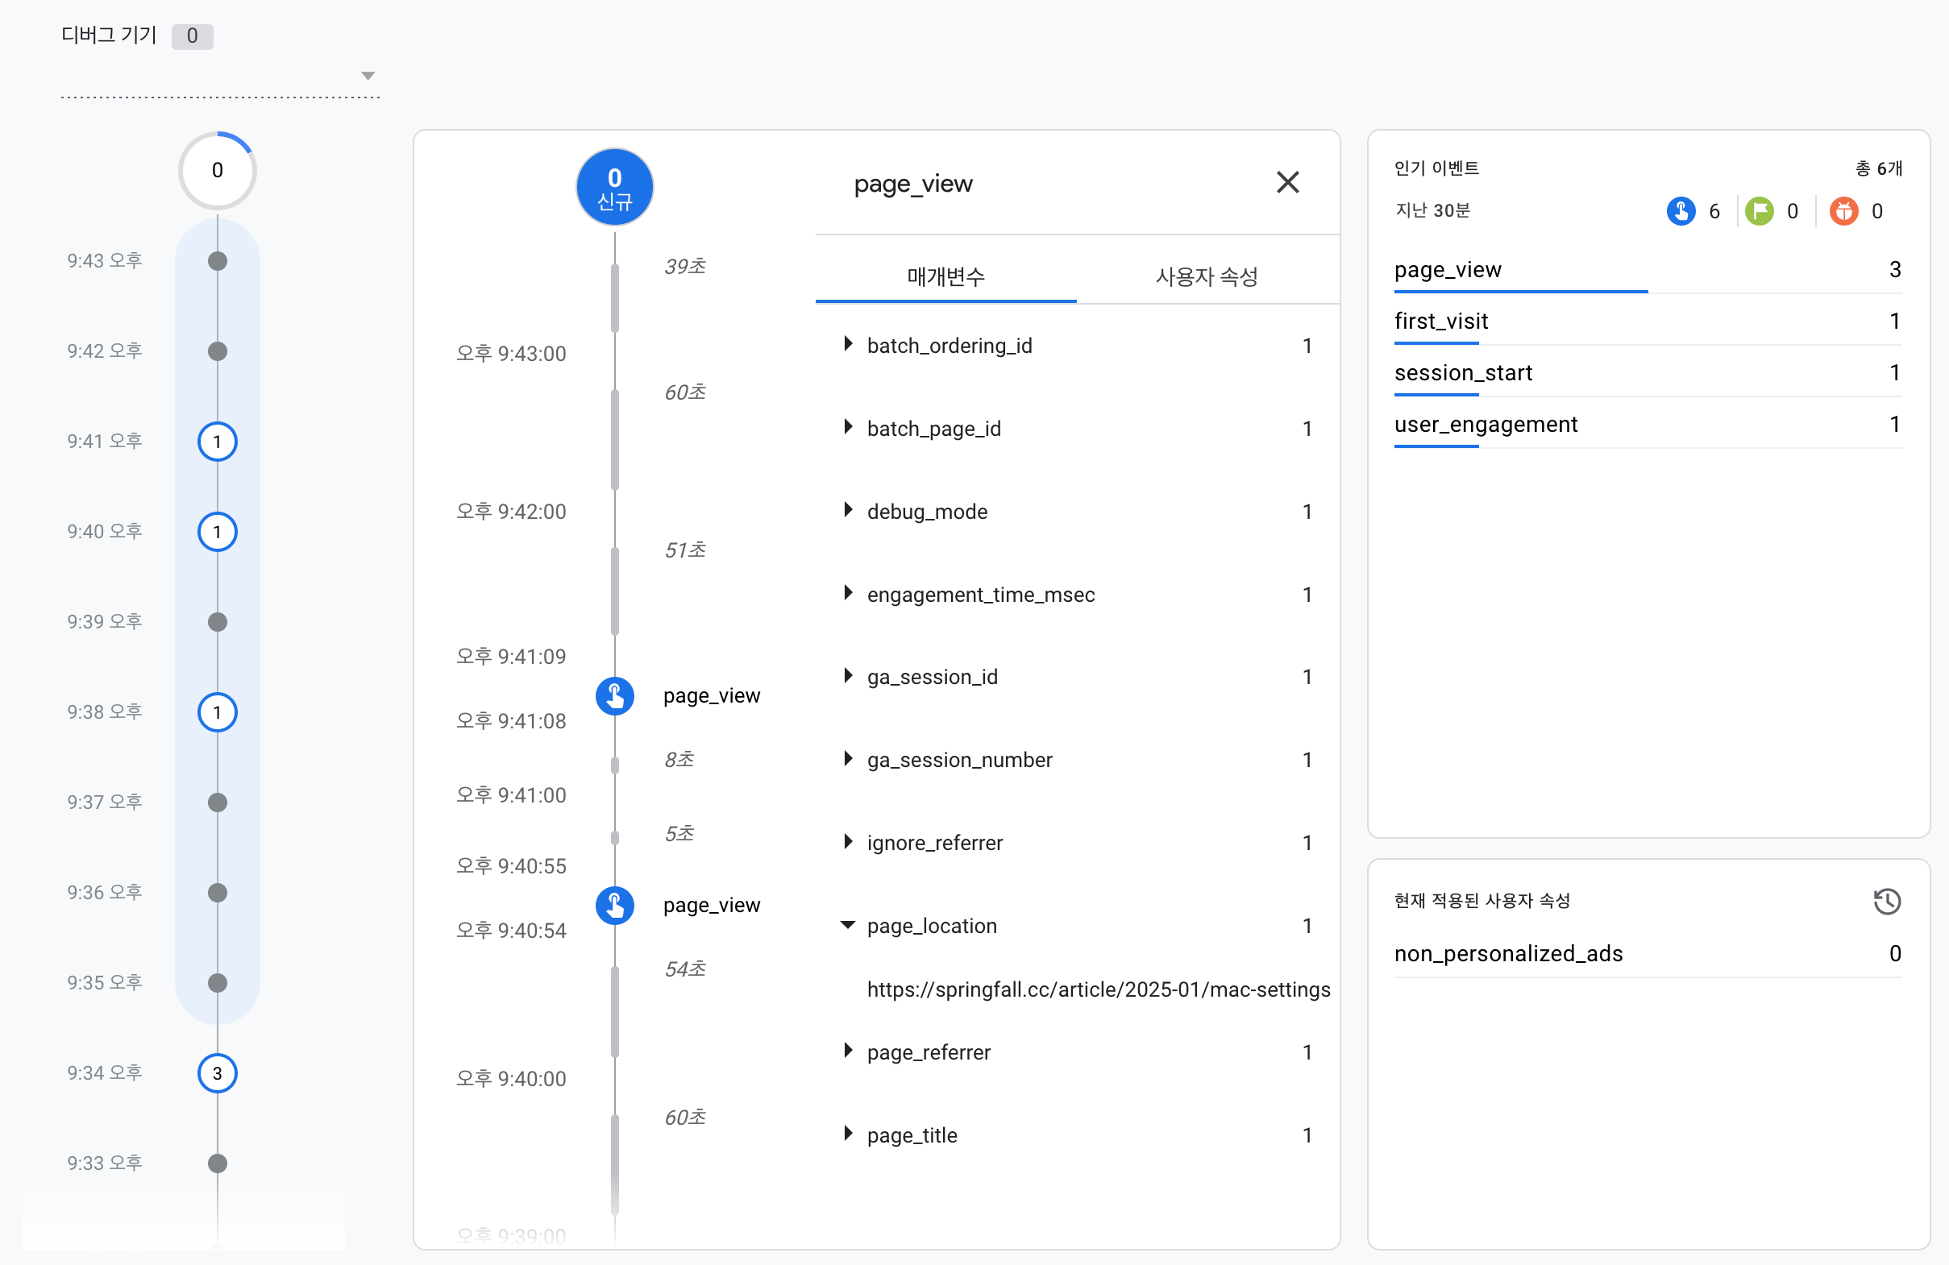Click the blue tap events icon above popular events
The height and width of the screenshot is (1265, 1949).
click(x=1681, y=210)
